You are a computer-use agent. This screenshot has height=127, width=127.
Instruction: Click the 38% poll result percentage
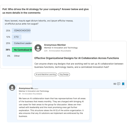(8, 50)
